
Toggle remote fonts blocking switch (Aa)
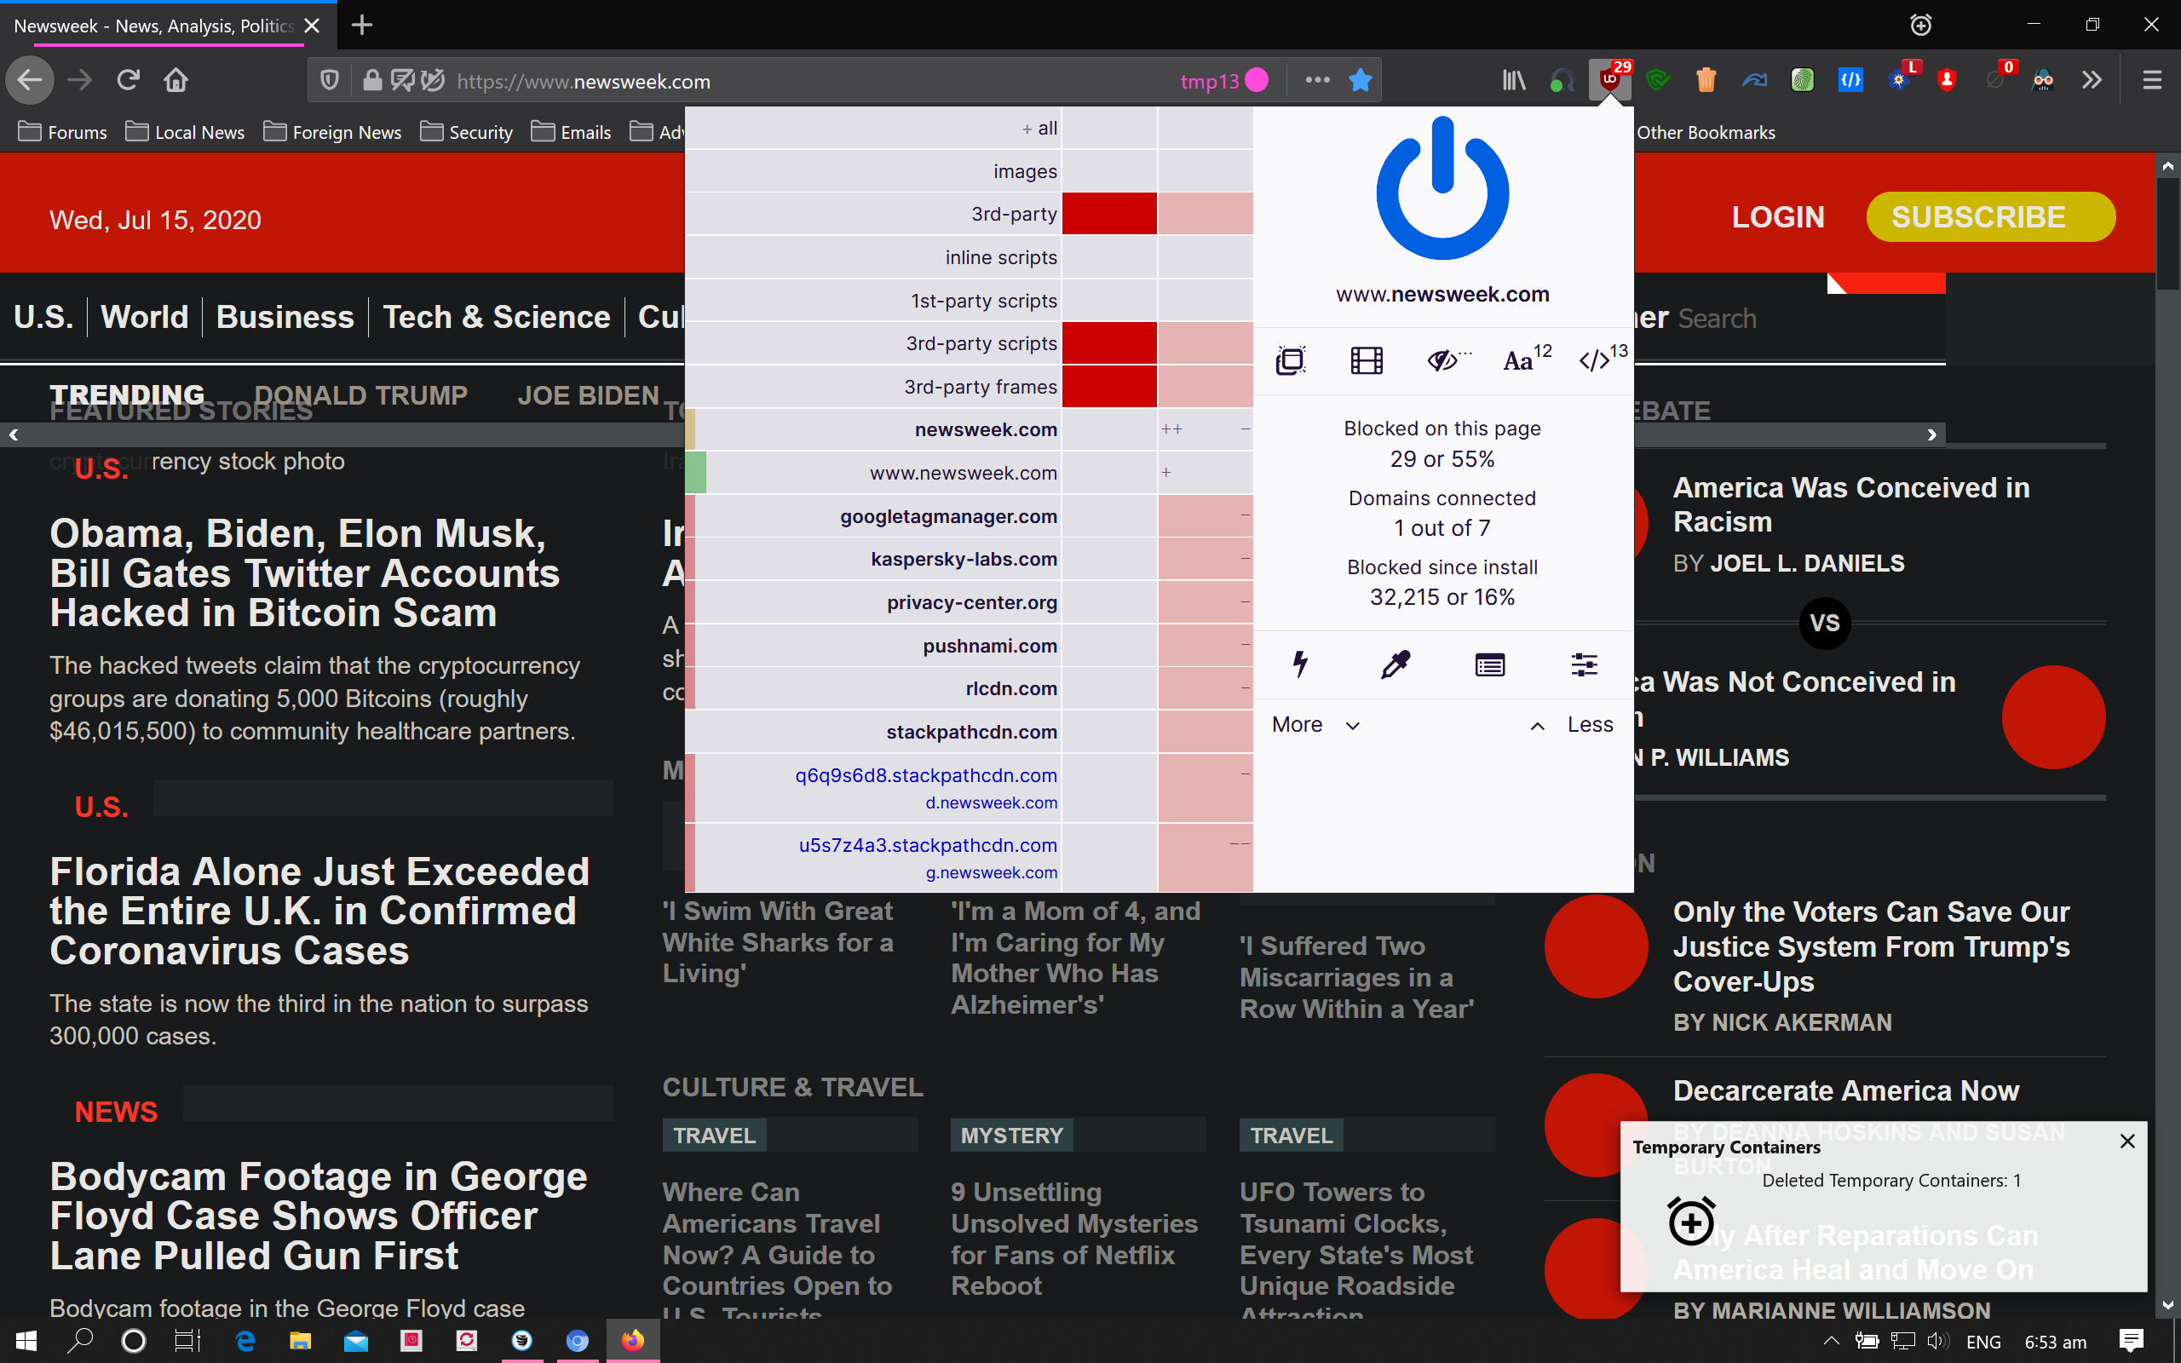click(x=1526, y=359)
